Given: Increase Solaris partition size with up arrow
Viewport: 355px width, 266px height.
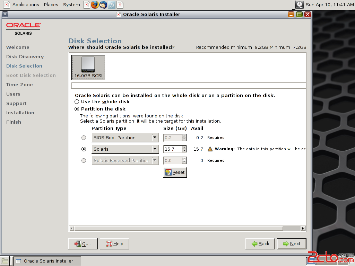Looking at the screenshot, I should click(x=184, y=147).
